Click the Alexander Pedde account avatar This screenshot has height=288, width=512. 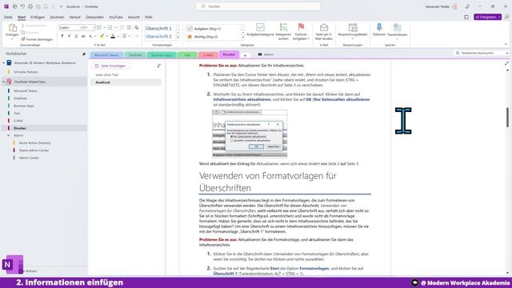(x=454, y=6)
